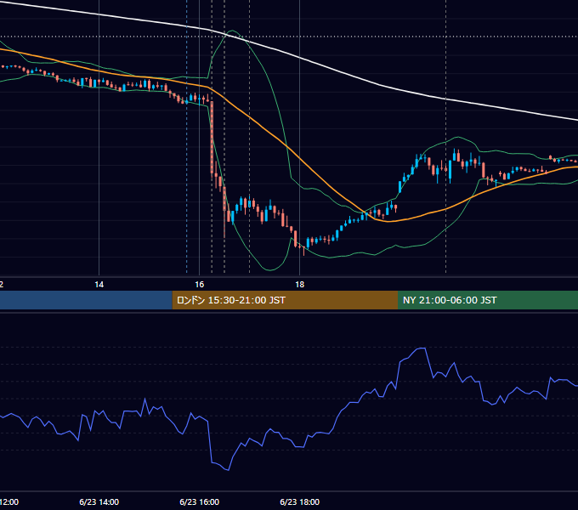This screenshot has width=578, height=510.
Task: Click the 6/23 18:00 lower axis label
Action: click(300, 501)
